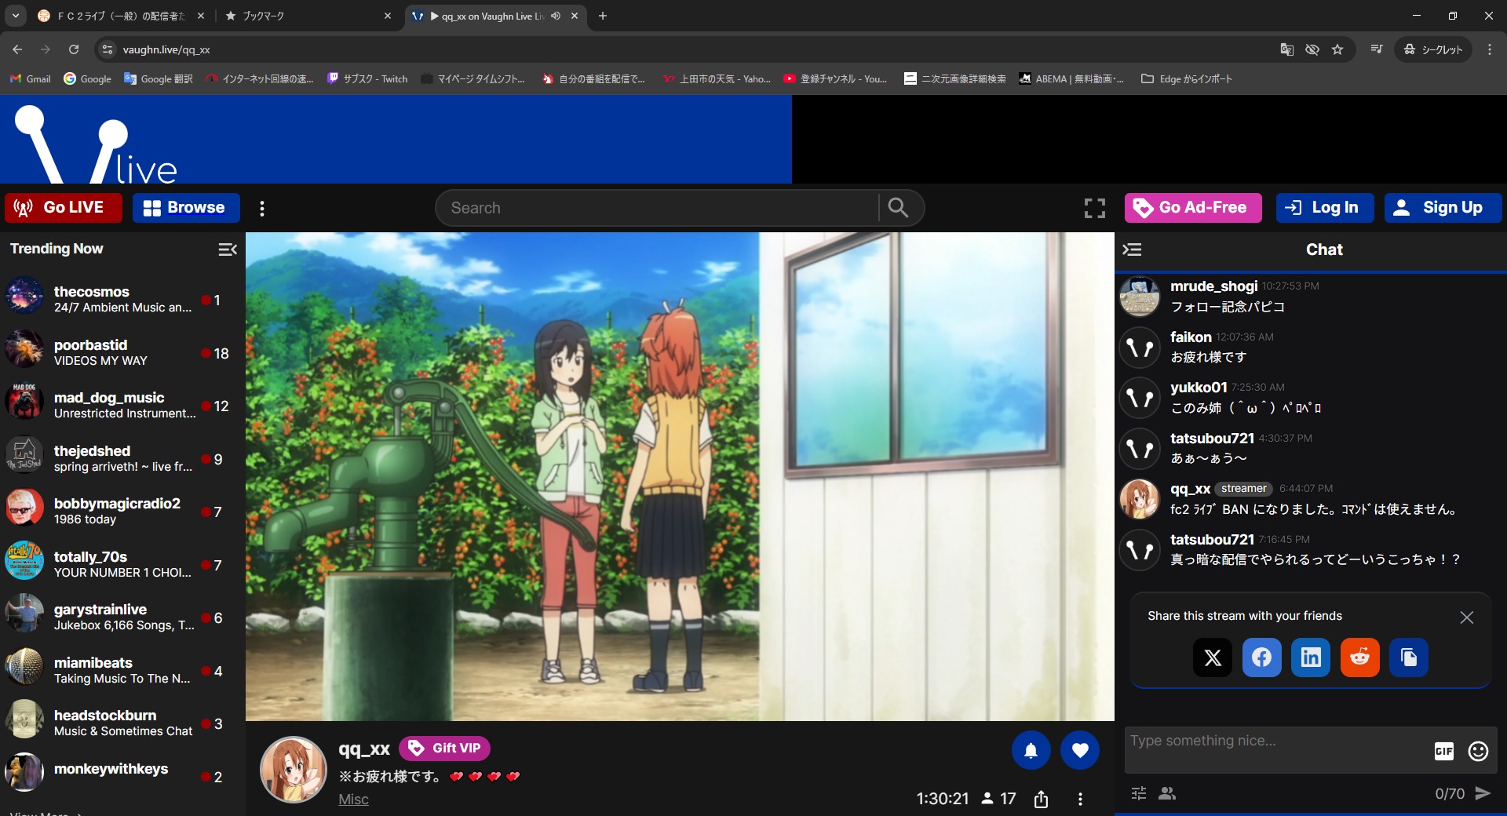Collapse the Chat panel
Viewport: 1507px width, 816px height.
(1132, 250)
